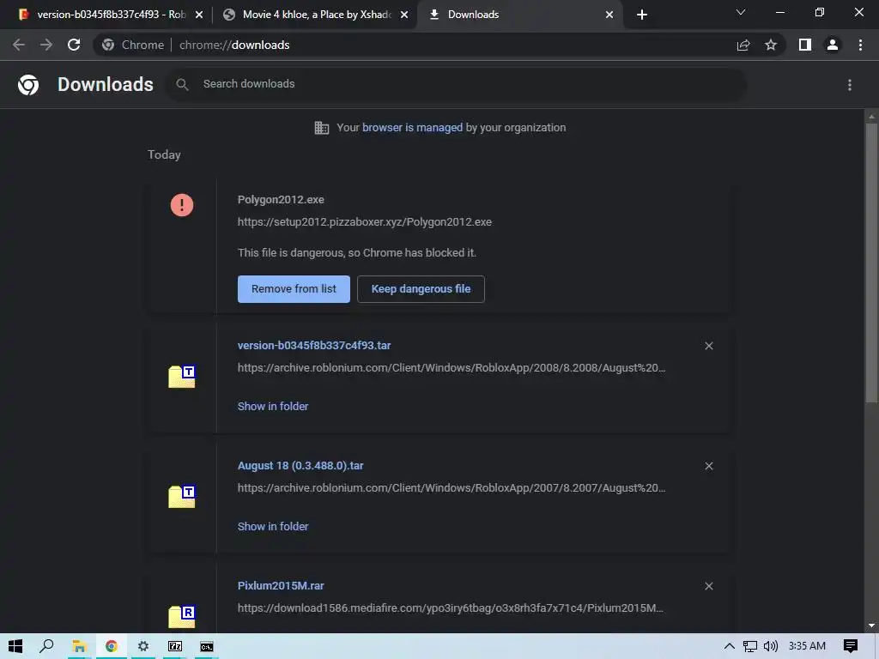The height and width of the screenshot is (659, 879).
Task: Reload the downloads page
Action: point(74,45)
